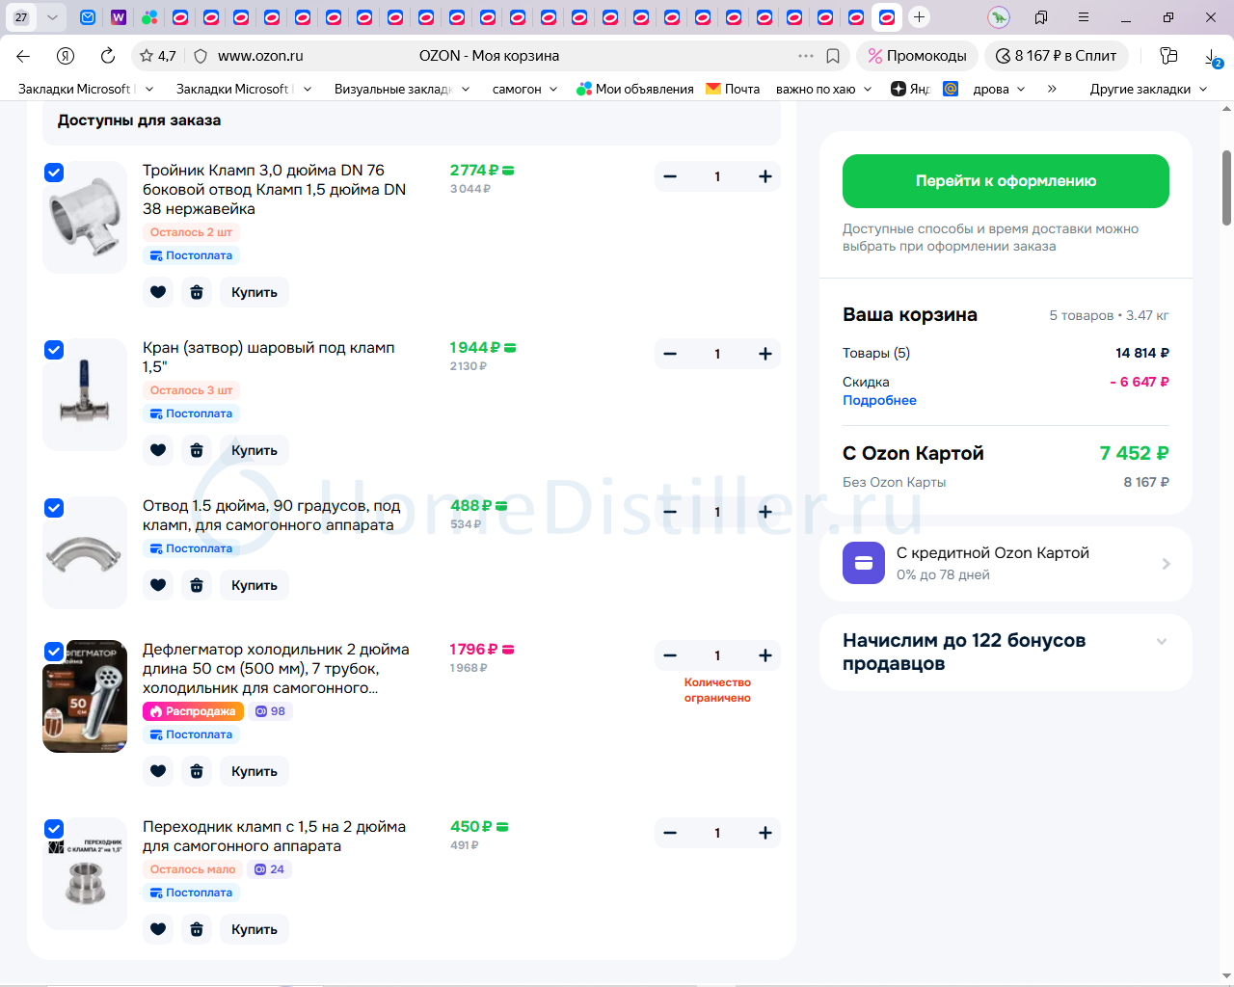Open the browser downloads icon

point(1212,57)
